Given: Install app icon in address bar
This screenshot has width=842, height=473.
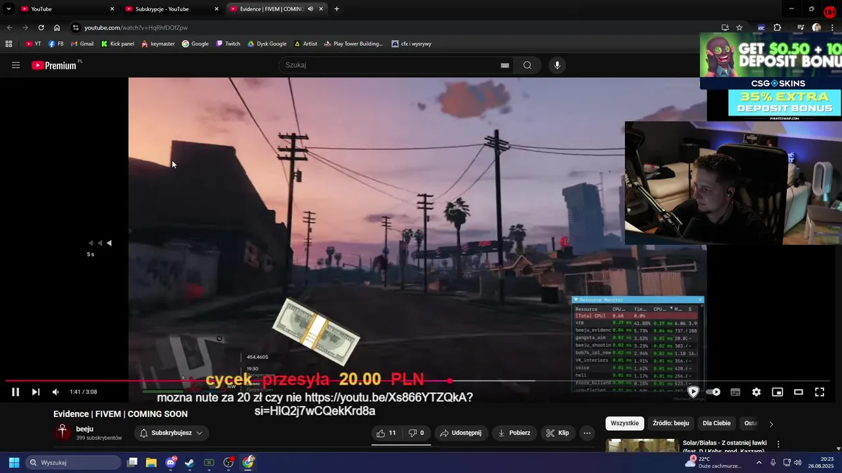Looking at the screenshot, I should point(725,28).
